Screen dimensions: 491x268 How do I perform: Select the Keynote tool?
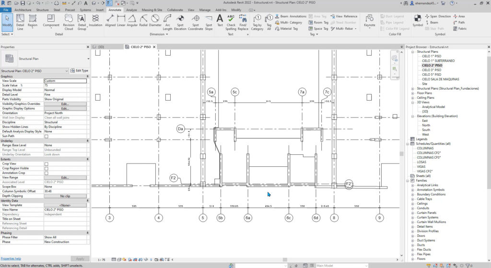(370, 21)
